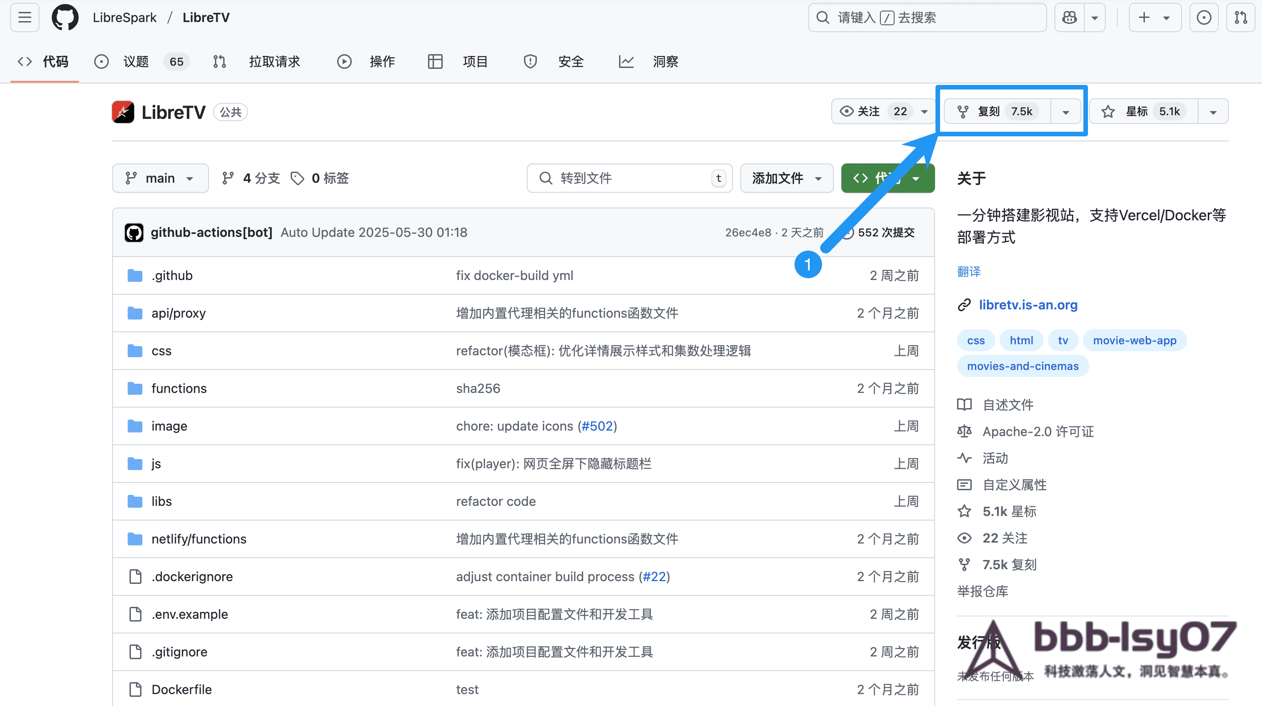
Task: Open pull requests icon in header
Action: click(x=1240, y=17)
